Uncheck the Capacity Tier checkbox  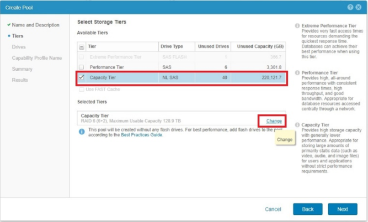[x=82, y=78]
